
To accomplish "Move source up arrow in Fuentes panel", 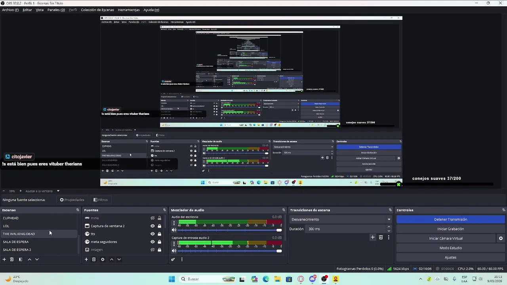I will click(112, 259).
